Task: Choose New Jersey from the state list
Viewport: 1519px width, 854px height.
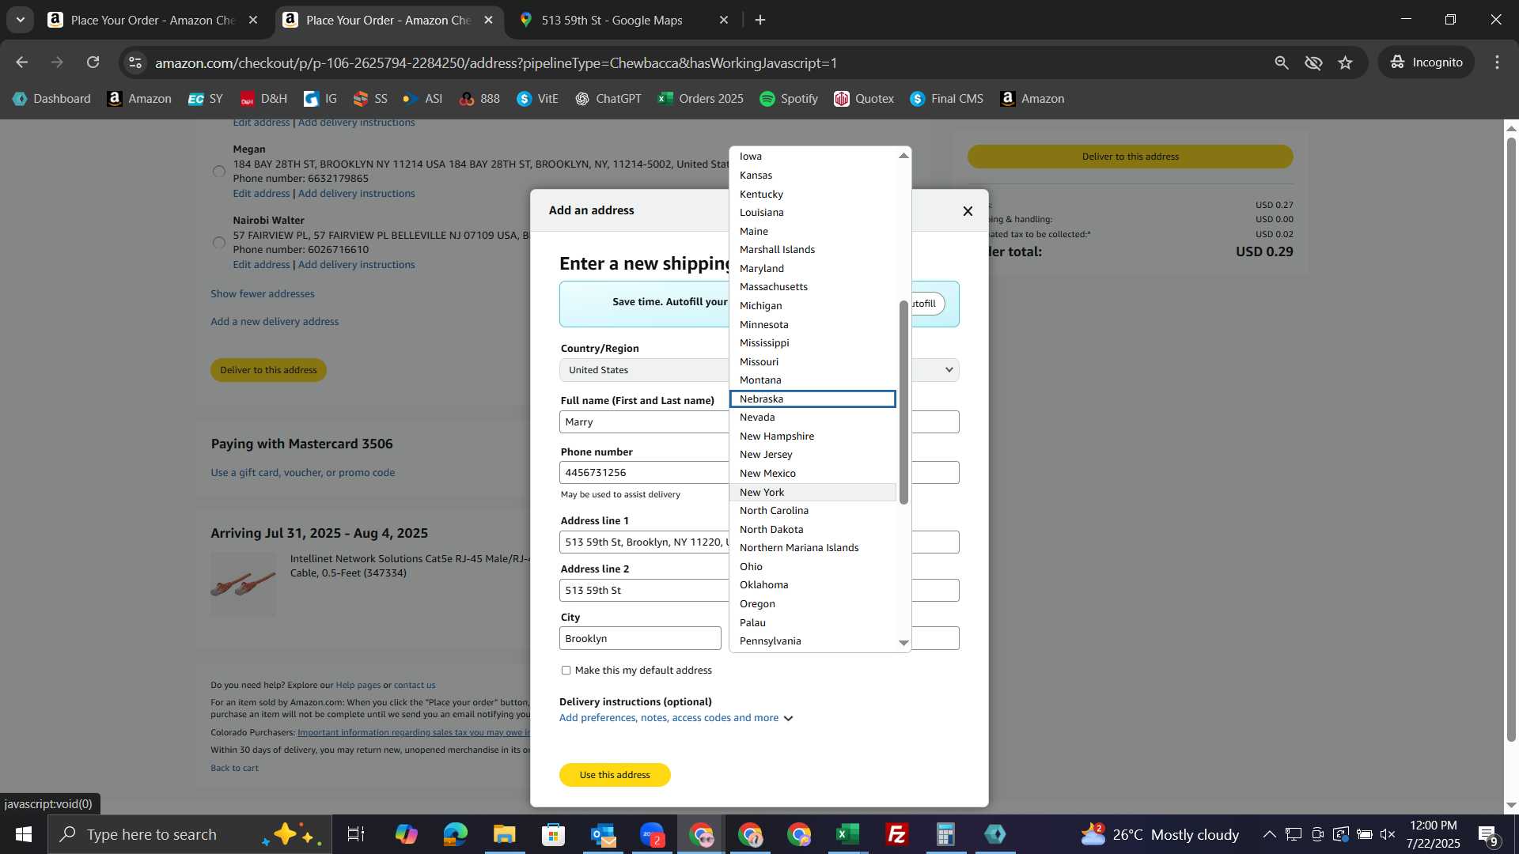Action: point(813,455)
